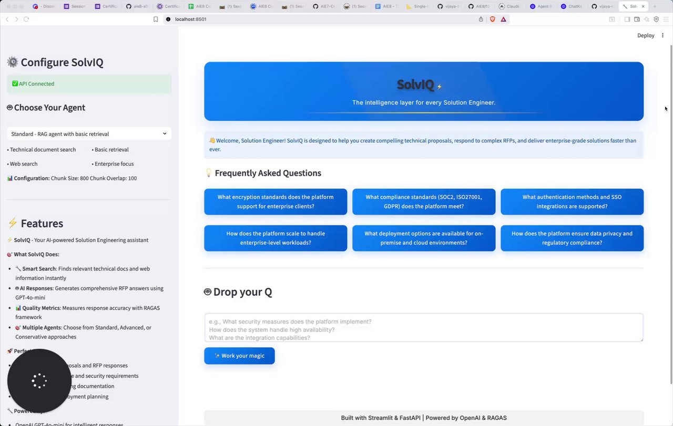Ask the enterprise-level workloads scaling FAQ
This screenshot has height=426, width=673.
[276, 238]
